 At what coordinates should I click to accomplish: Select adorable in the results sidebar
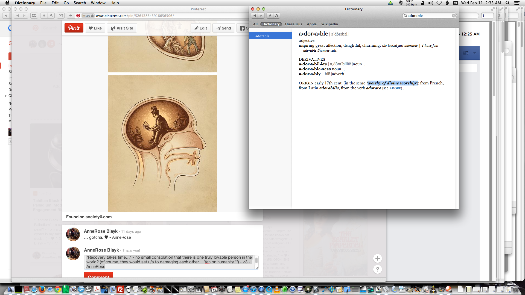point(262,36)
